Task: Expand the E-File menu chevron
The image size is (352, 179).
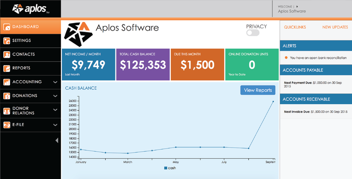Action: click(x=55, y=125)
